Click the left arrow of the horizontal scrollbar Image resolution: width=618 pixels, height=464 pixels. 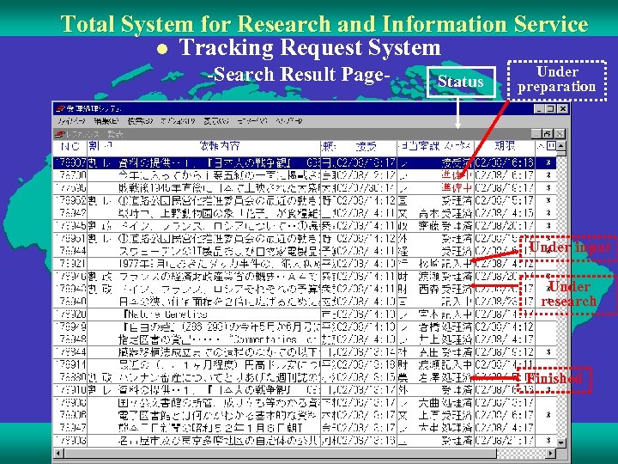[x=58, y=453]
